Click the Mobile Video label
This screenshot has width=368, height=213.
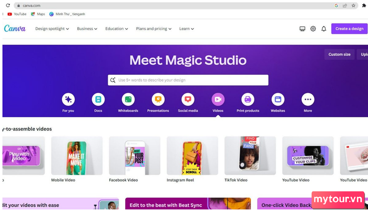(x=63, y=180)
